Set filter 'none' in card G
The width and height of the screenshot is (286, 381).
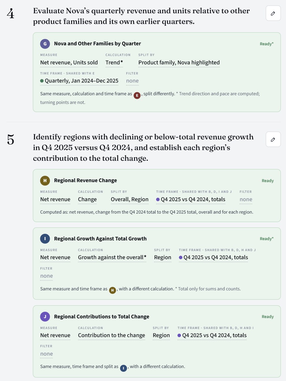pyautogui.click(x=132, y=81)
